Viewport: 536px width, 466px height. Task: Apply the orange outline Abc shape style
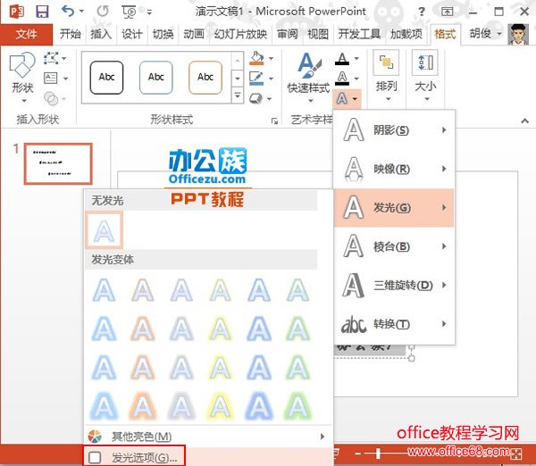(205, 77)
